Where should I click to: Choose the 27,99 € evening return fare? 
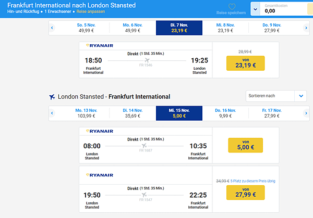(245, 193)
